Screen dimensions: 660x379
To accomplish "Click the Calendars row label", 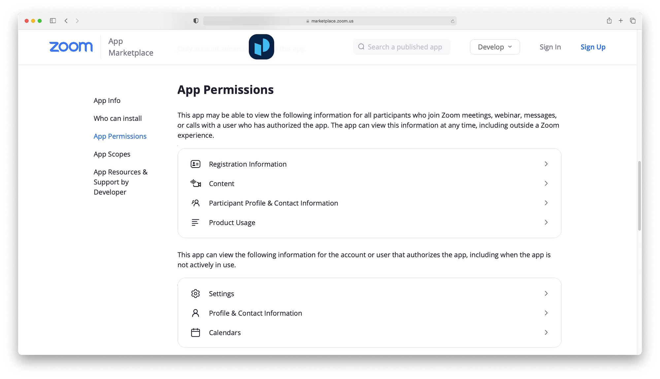I will 225,332.
